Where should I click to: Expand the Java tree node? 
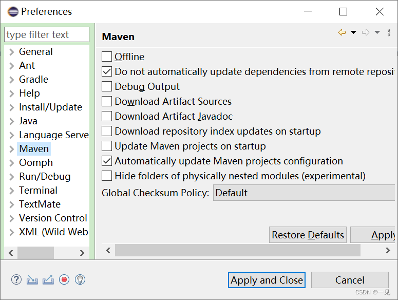tap(12, 121)
